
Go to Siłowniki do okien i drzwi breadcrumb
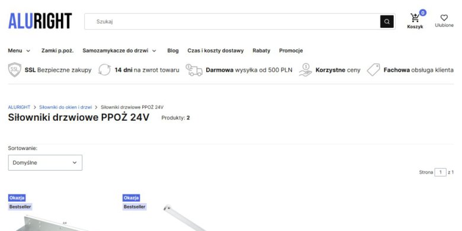point(65,107)
